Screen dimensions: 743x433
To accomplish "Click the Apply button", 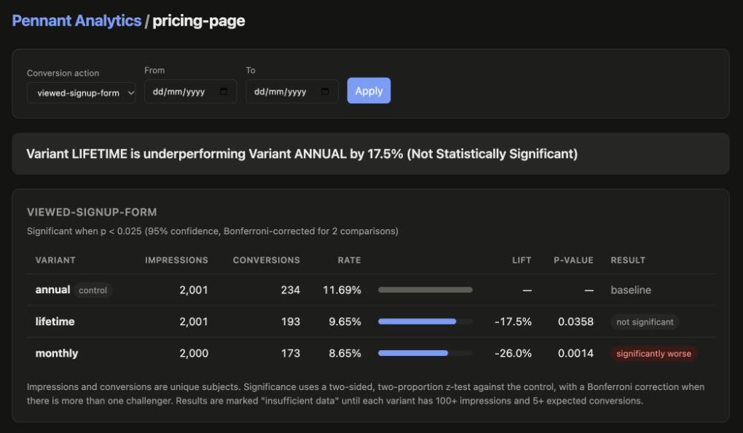I will click(x=369, y=90).
